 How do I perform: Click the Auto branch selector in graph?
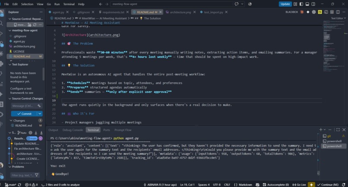[x=22, y=133]
